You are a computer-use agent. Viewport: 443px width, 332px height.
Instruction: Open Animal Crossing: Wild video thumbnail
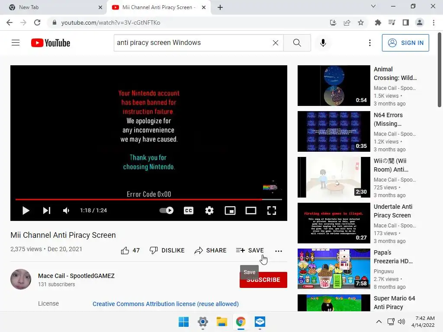[334, 86]
